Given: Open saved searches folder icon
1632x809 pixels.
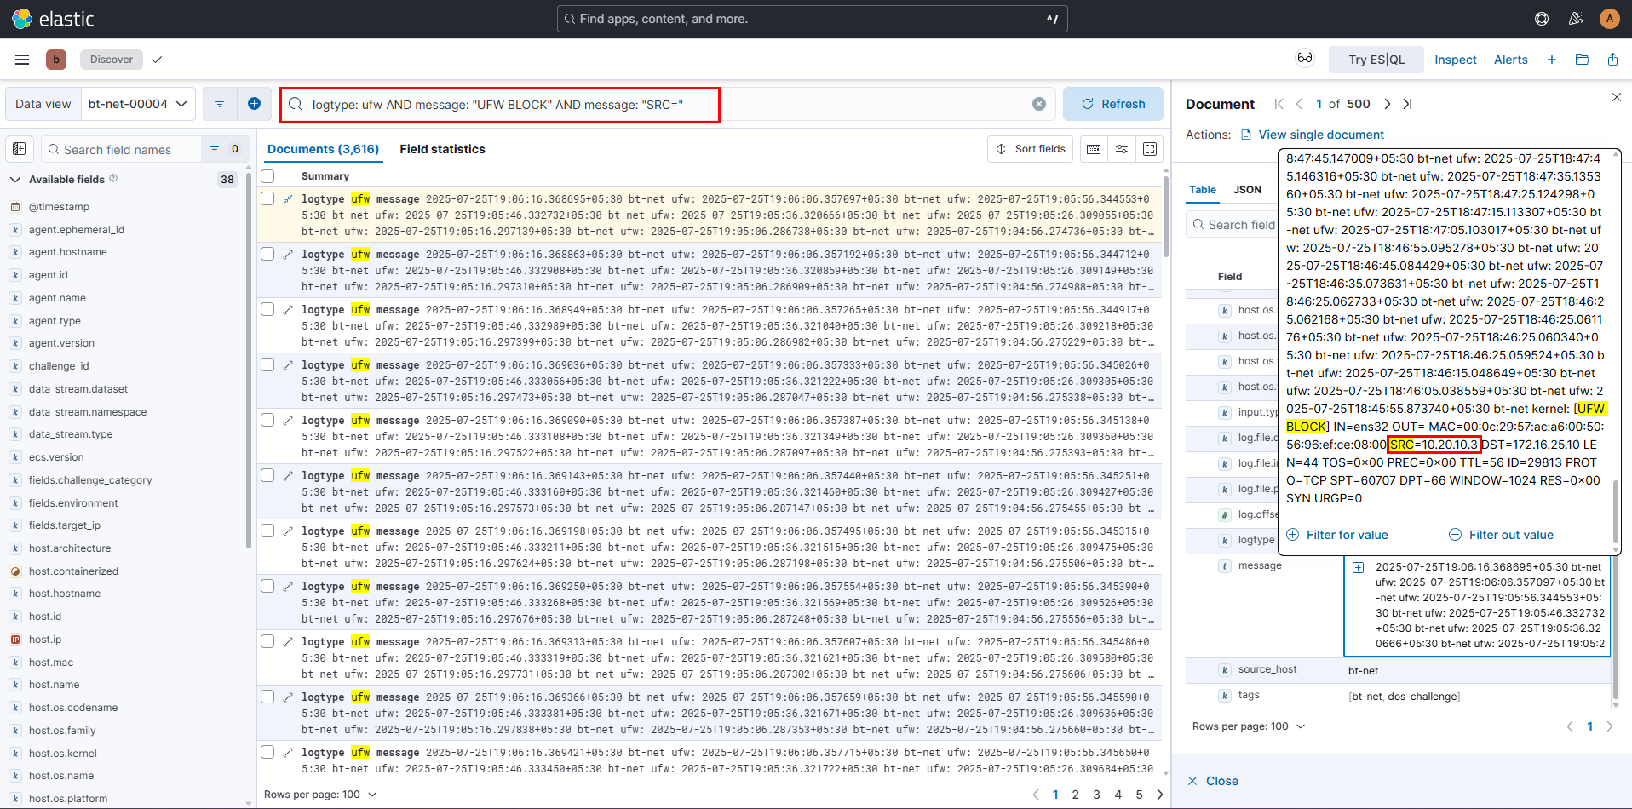Looking at the screenshot, I should click(1583, 60).
